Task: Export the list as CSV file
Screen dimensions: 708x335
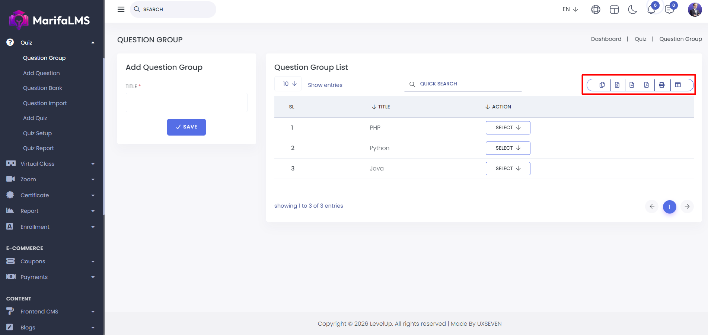Action: click(632, 85)
